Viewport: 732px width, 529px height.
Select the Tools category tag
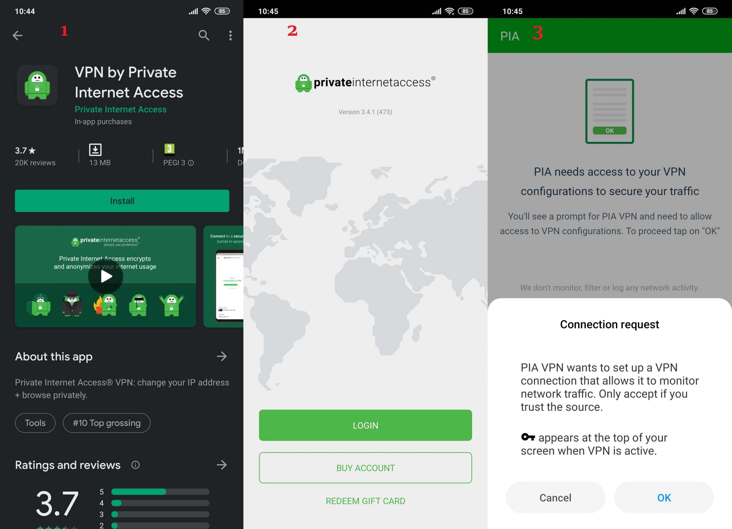35,422
